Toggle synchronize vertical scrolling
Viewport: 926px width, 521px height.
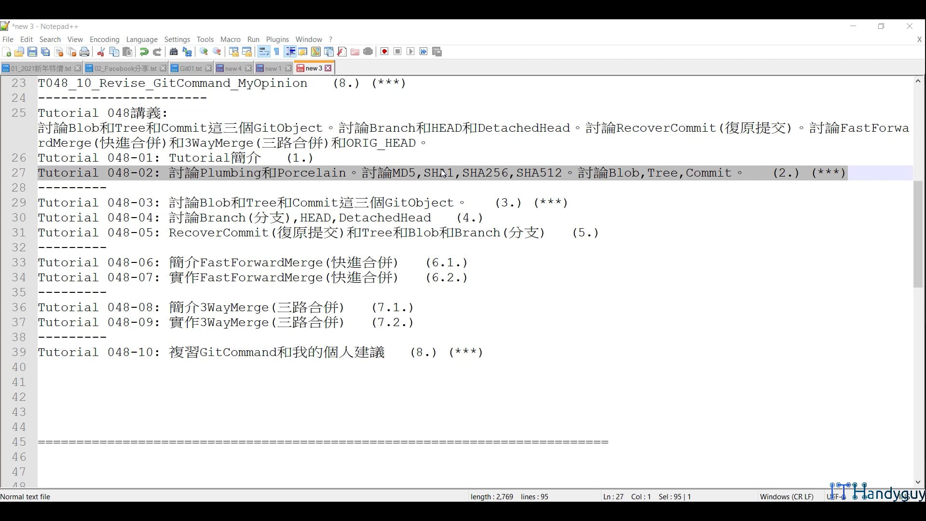click(x=233, y=52)
